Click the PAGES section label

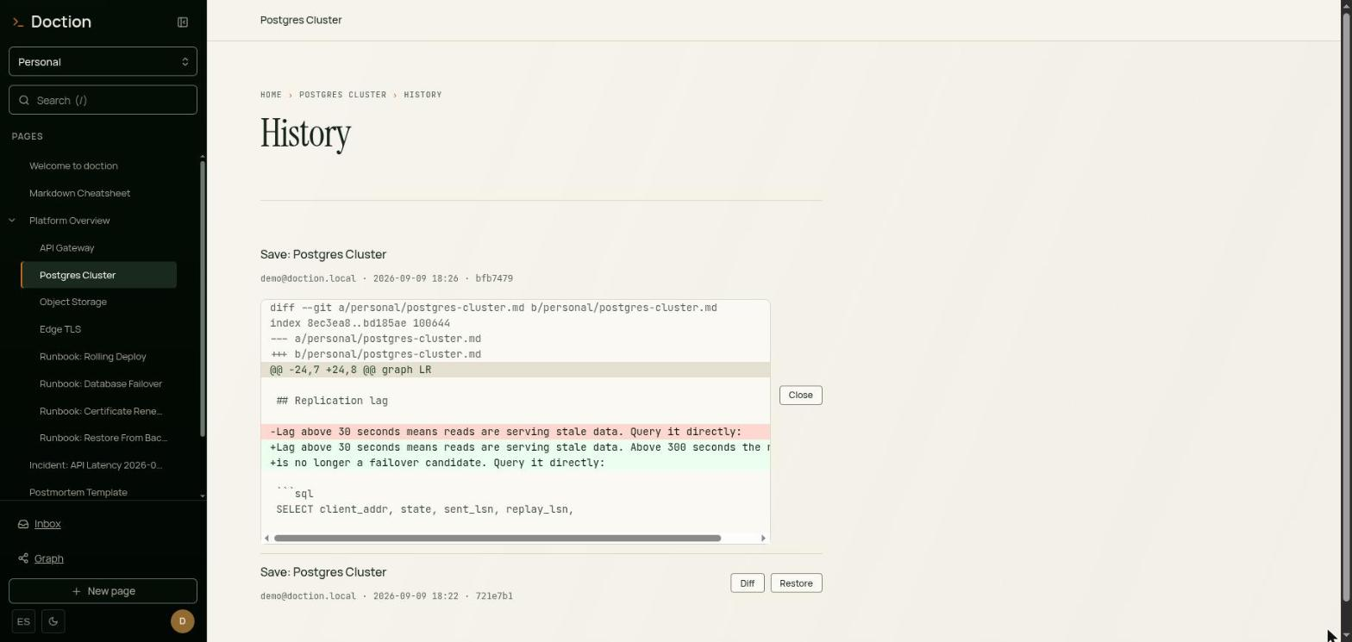28,136
